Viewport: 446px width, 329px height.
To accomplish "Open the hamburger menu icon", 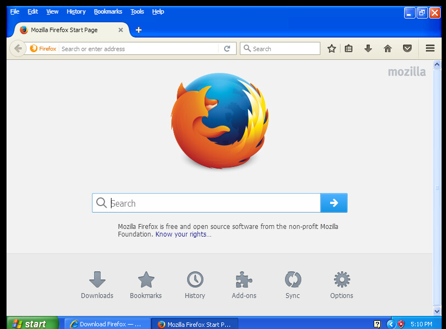I will (430, 48).
